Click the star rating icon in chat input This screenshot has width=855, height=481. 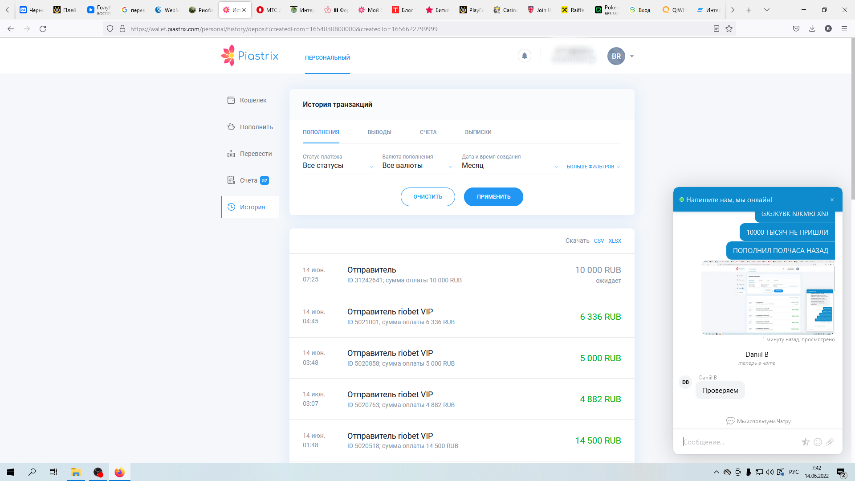805,442
